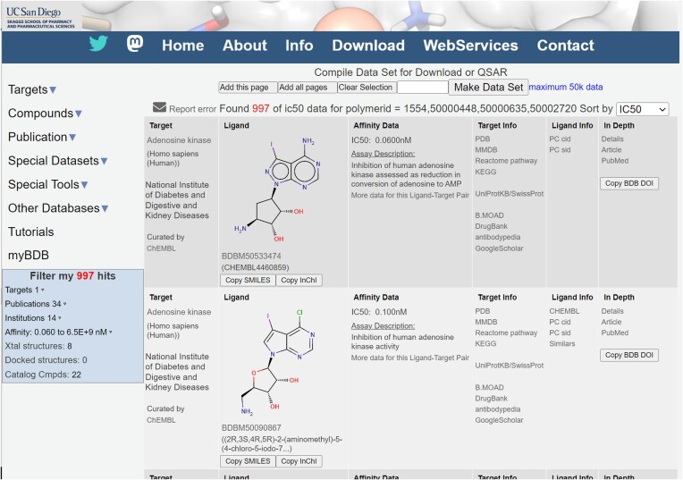Click Docked structures: 0 filter
This screenshot has width=683, height=480.
pyautogui.click(x=46, y=360)
